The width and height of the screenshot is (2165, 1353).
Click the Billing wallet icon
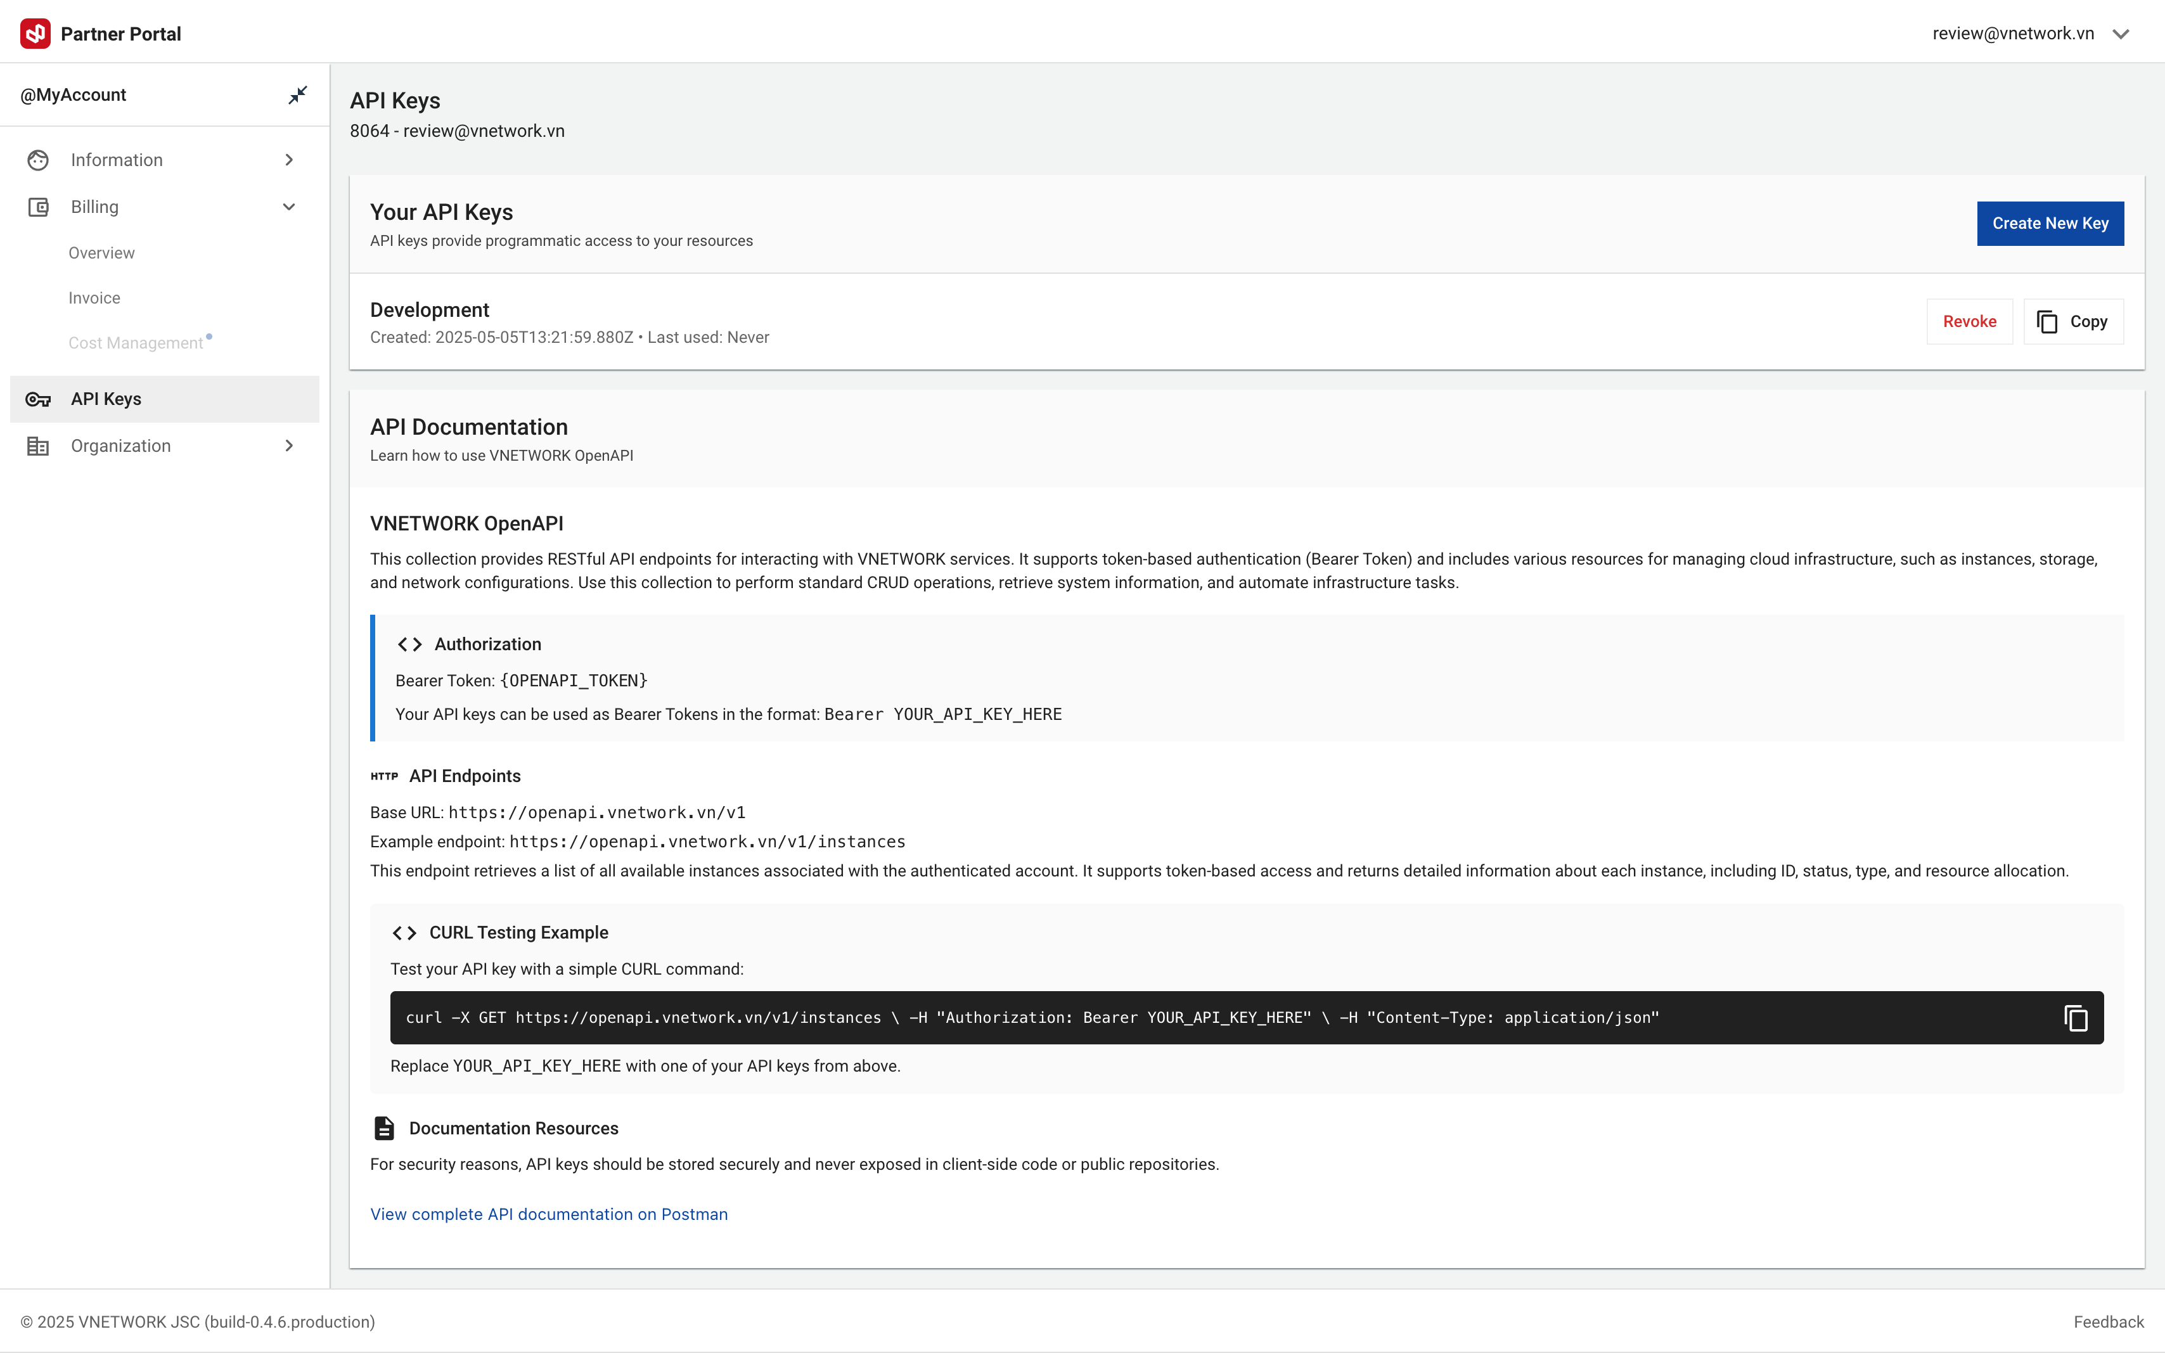point(37,207)
